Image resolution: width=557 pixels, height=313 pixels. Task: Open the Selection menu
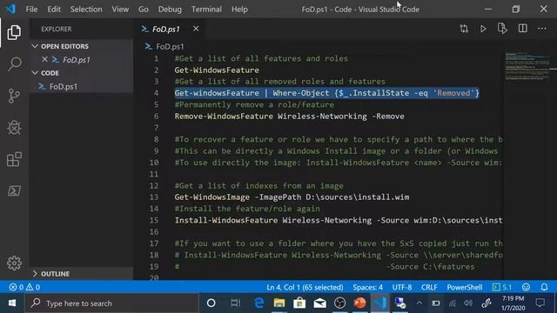tap(86, 10)
